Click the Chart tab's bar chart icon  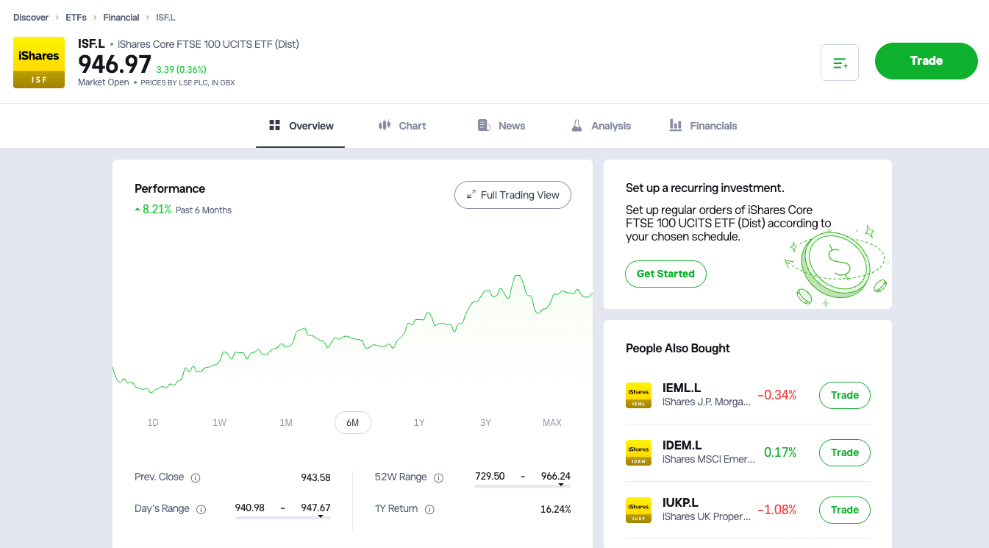384,125
